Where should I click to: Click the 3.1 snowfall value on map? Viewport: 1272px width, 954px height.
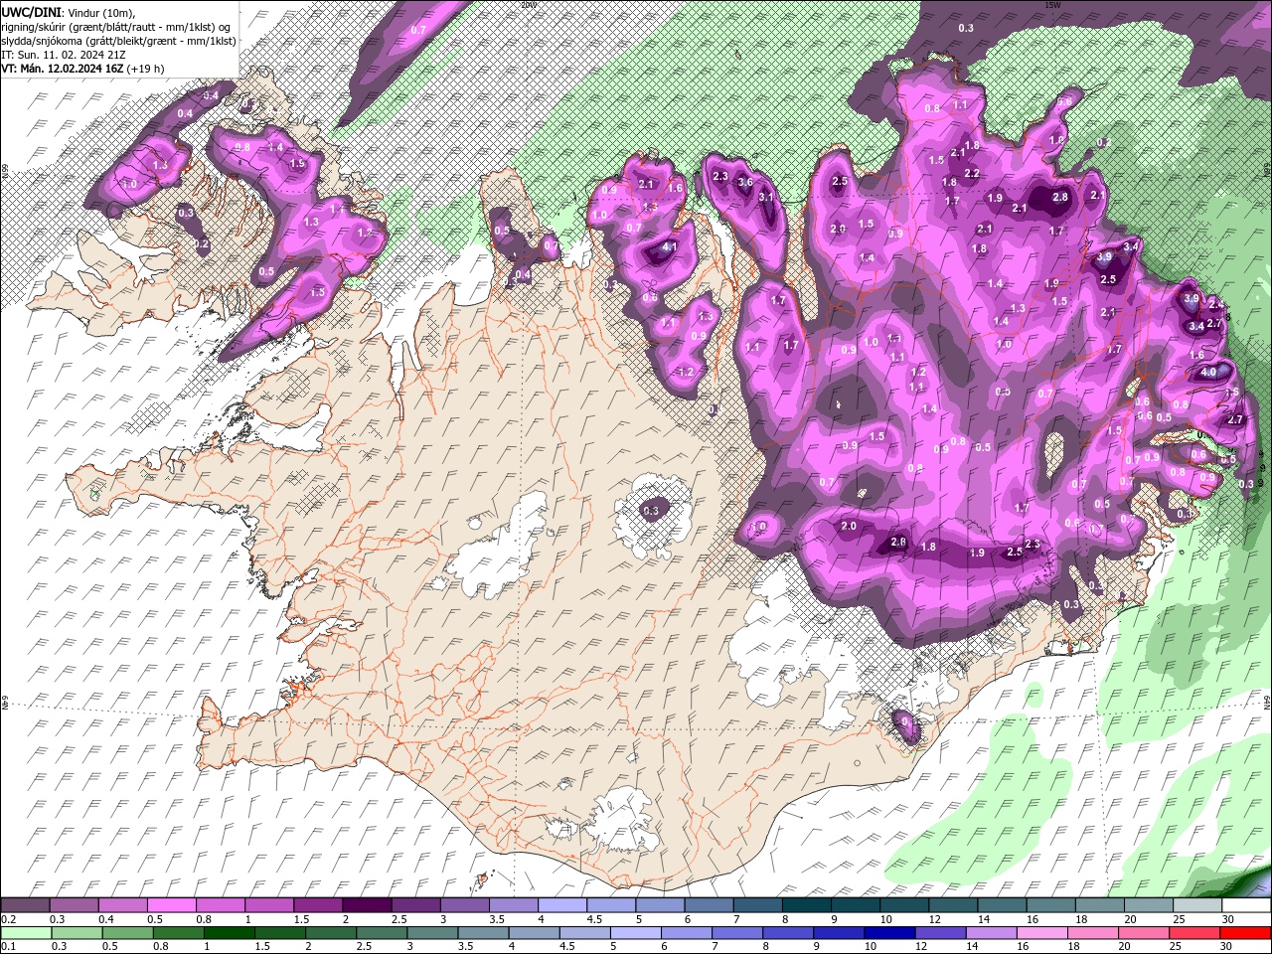coord(766,197)
